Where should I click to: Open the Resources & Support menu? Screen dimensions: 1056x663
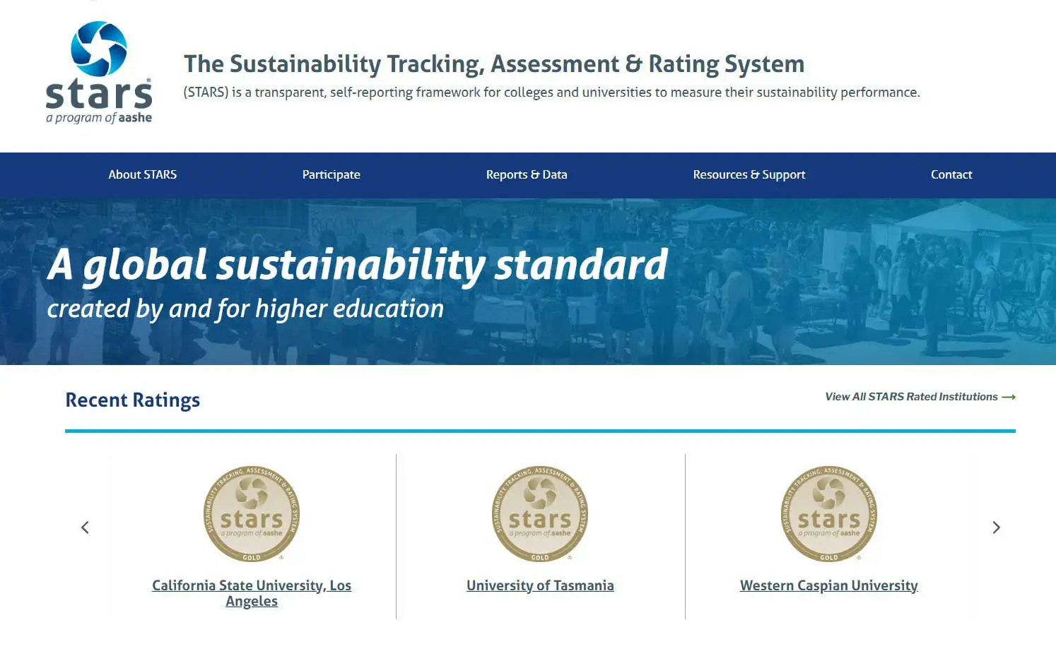pos(749,174)
